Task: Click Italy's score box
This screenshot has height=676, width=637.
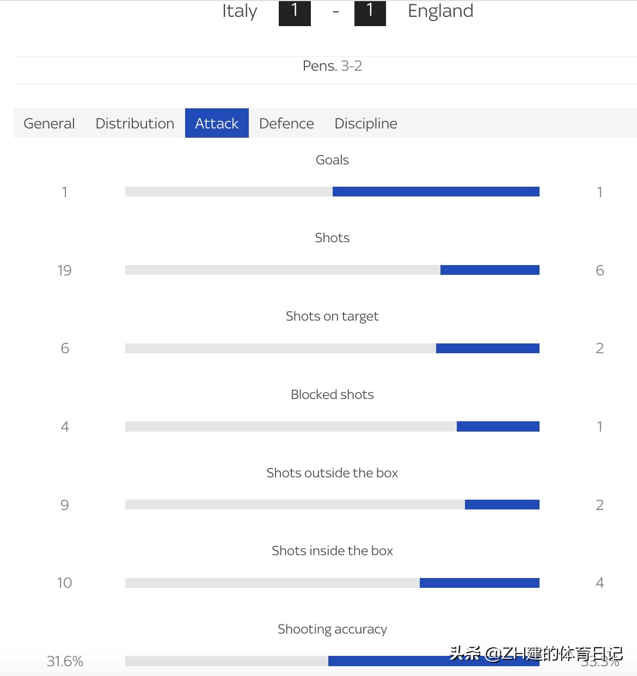Action: 295,12
